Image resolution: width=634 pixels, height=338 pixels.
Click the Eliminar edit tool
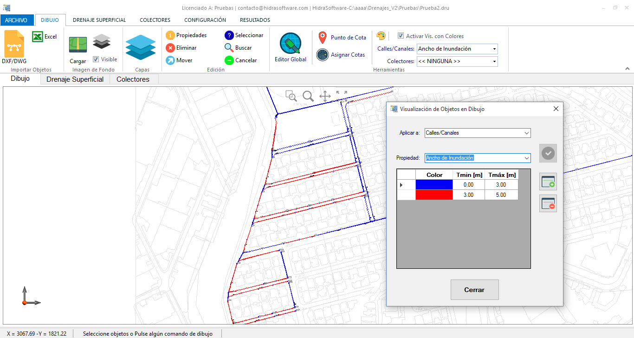click(x=181, y=48)
